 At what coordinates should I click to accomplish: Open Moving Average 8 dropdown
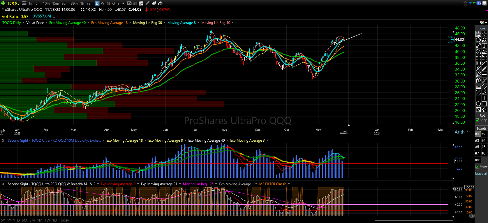pos(198,23)
